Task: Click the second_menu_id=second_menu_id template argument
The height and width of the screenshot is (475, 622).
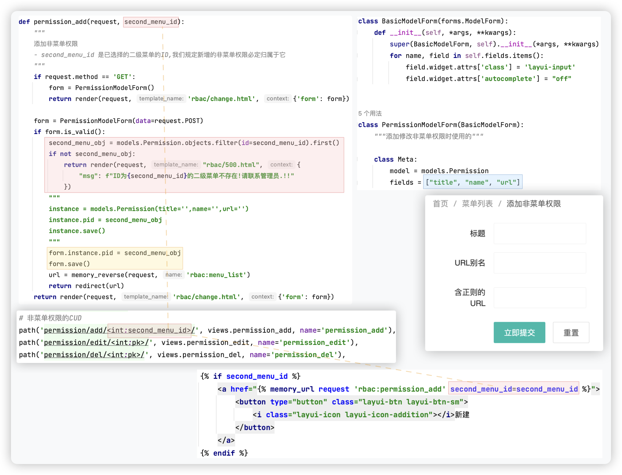Action: pos(514,389)
